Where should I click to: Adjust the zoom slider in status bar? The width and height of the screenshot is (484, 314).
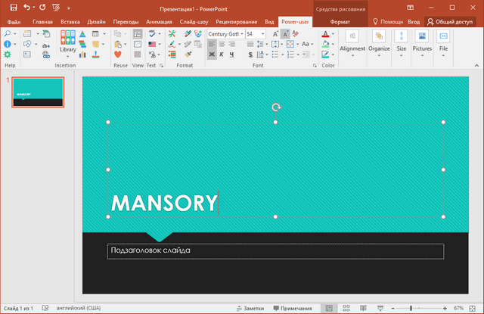coord(411,309)
